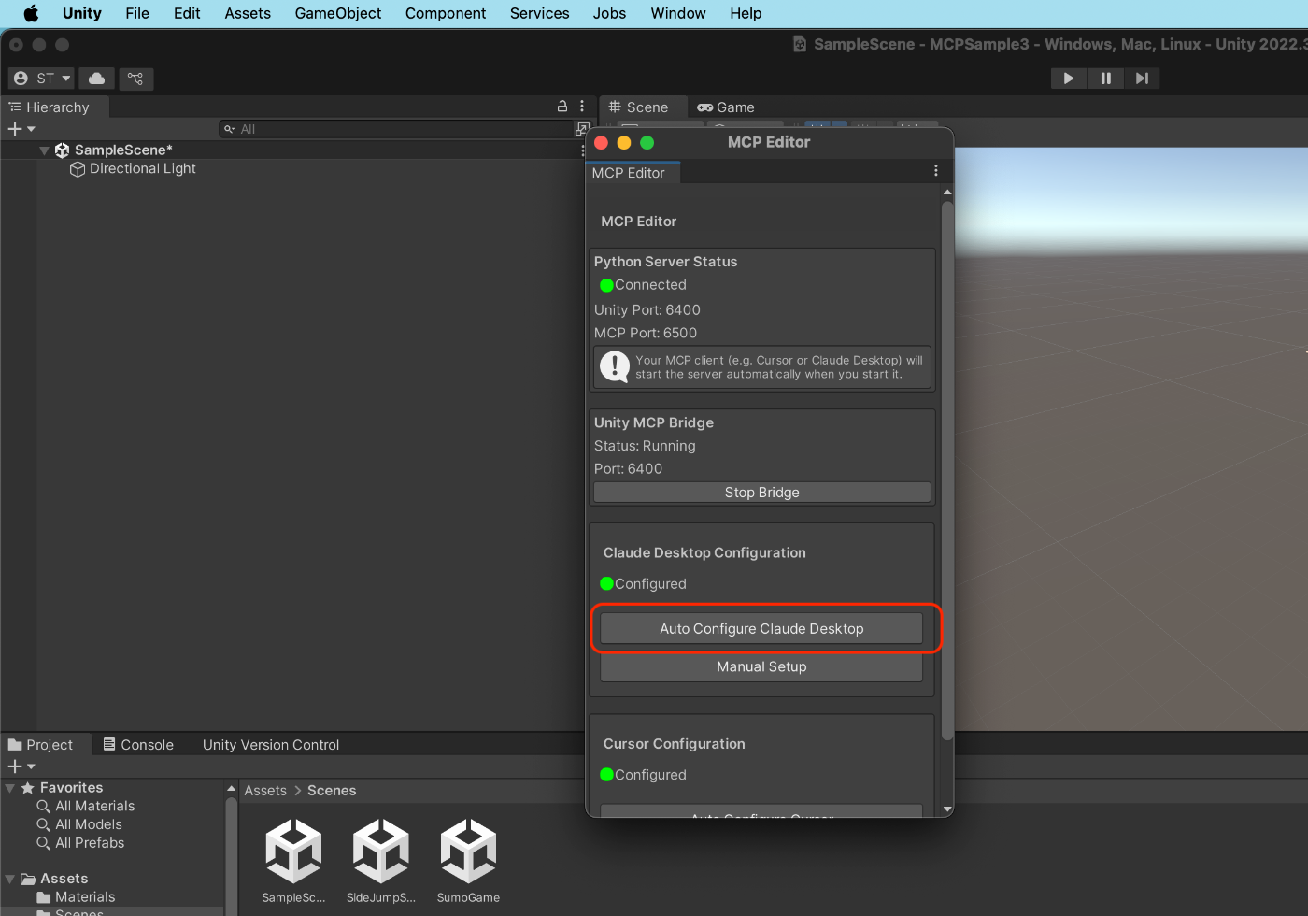Click the MCP Editor scrollbar down arrow
Screen dimensions: 1308x916
(x=947, y=809)
